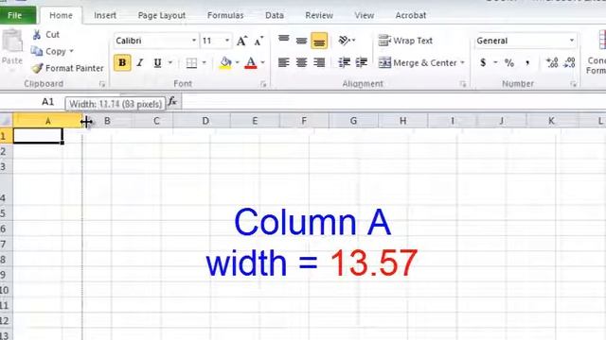
Task: Toggle Italic formatting
Action: 140,62
